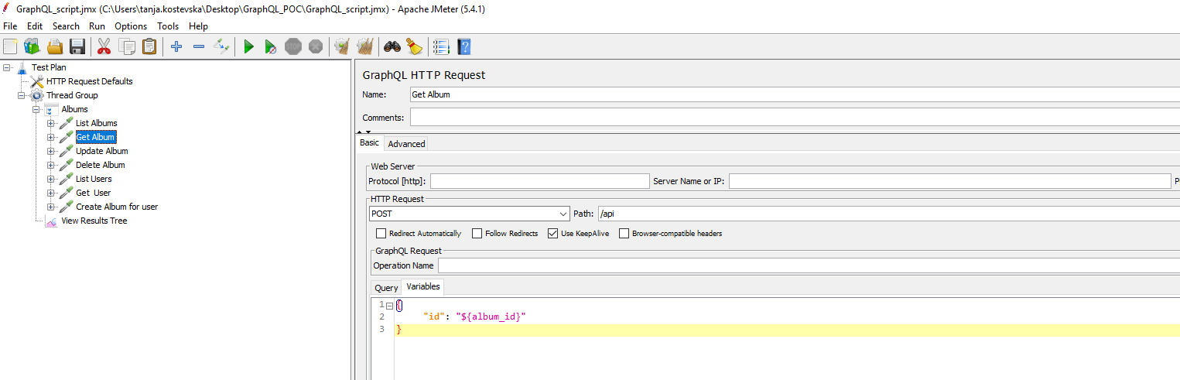
Task: Open the Templates icon in toolbar
Action: point(32,46)
